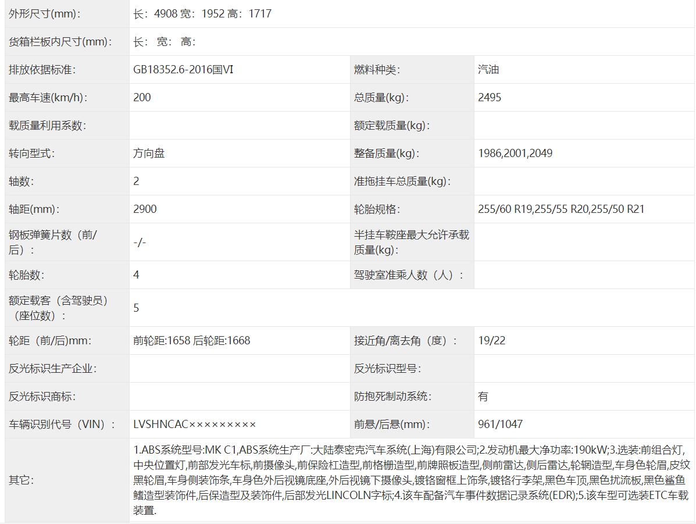696x524 pixels.
Task: Click the 反光标识型号 label
Action: (387, 369)
